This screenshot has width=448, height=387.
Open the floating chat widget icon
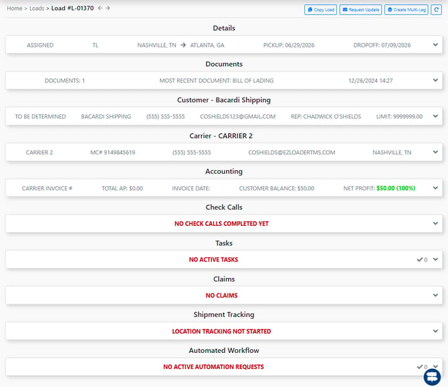(x=432, y=377)
